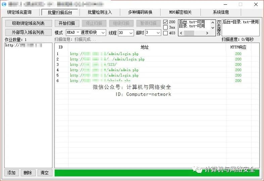The image size is (264, 181).
Task: Click dictionary list scroll left arrow
Action: [x=181, y=33]
